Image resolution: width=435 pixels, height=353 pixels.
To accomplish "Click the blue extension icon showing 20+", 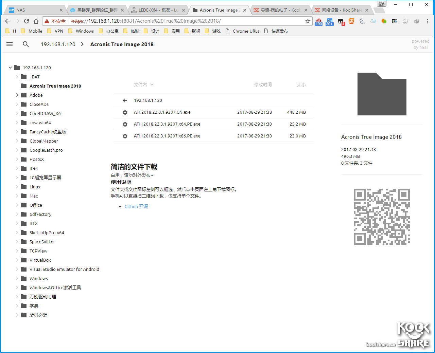I will (330, 21).
